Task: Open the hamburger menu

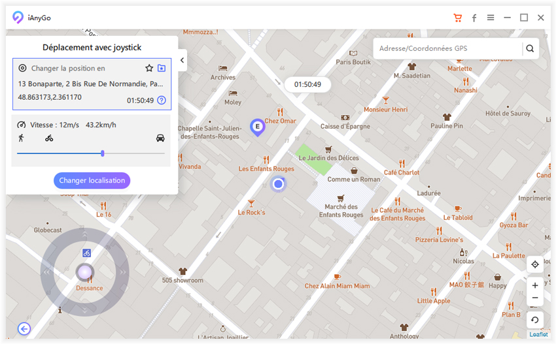Action: [x=491, y=18]
